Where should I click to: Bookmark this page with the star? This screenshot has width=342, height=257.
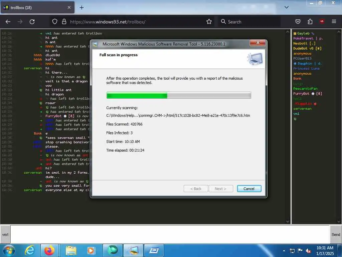(x=209, y=22)
